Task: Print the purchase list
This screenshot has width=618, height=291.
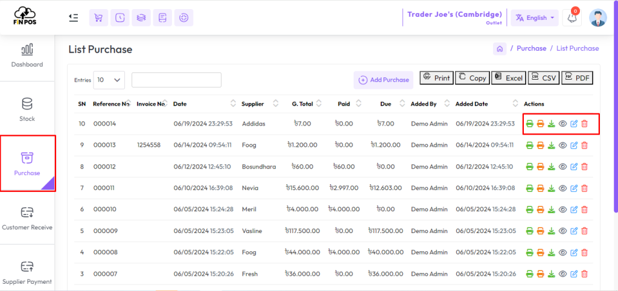Action: point(437,78)
